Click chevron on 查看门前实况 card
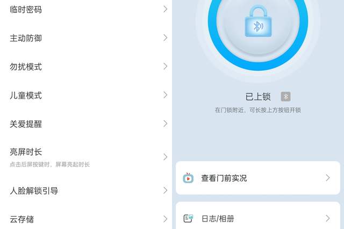Image resolution: width=344 pixels, height=229 pixels. tap(328, 178)
